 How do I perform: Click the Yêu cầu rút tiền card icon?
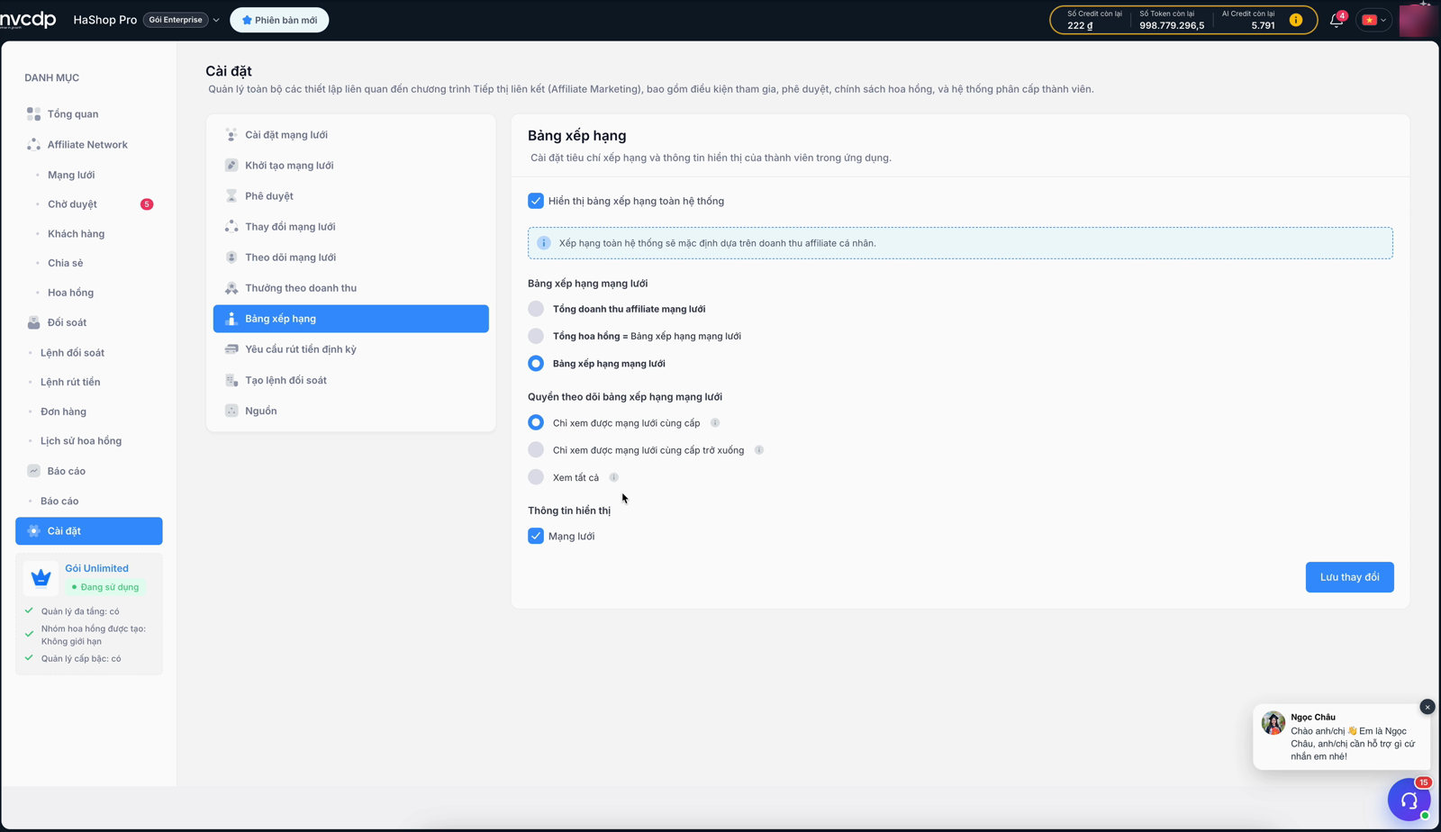click(x=231, y=349)
